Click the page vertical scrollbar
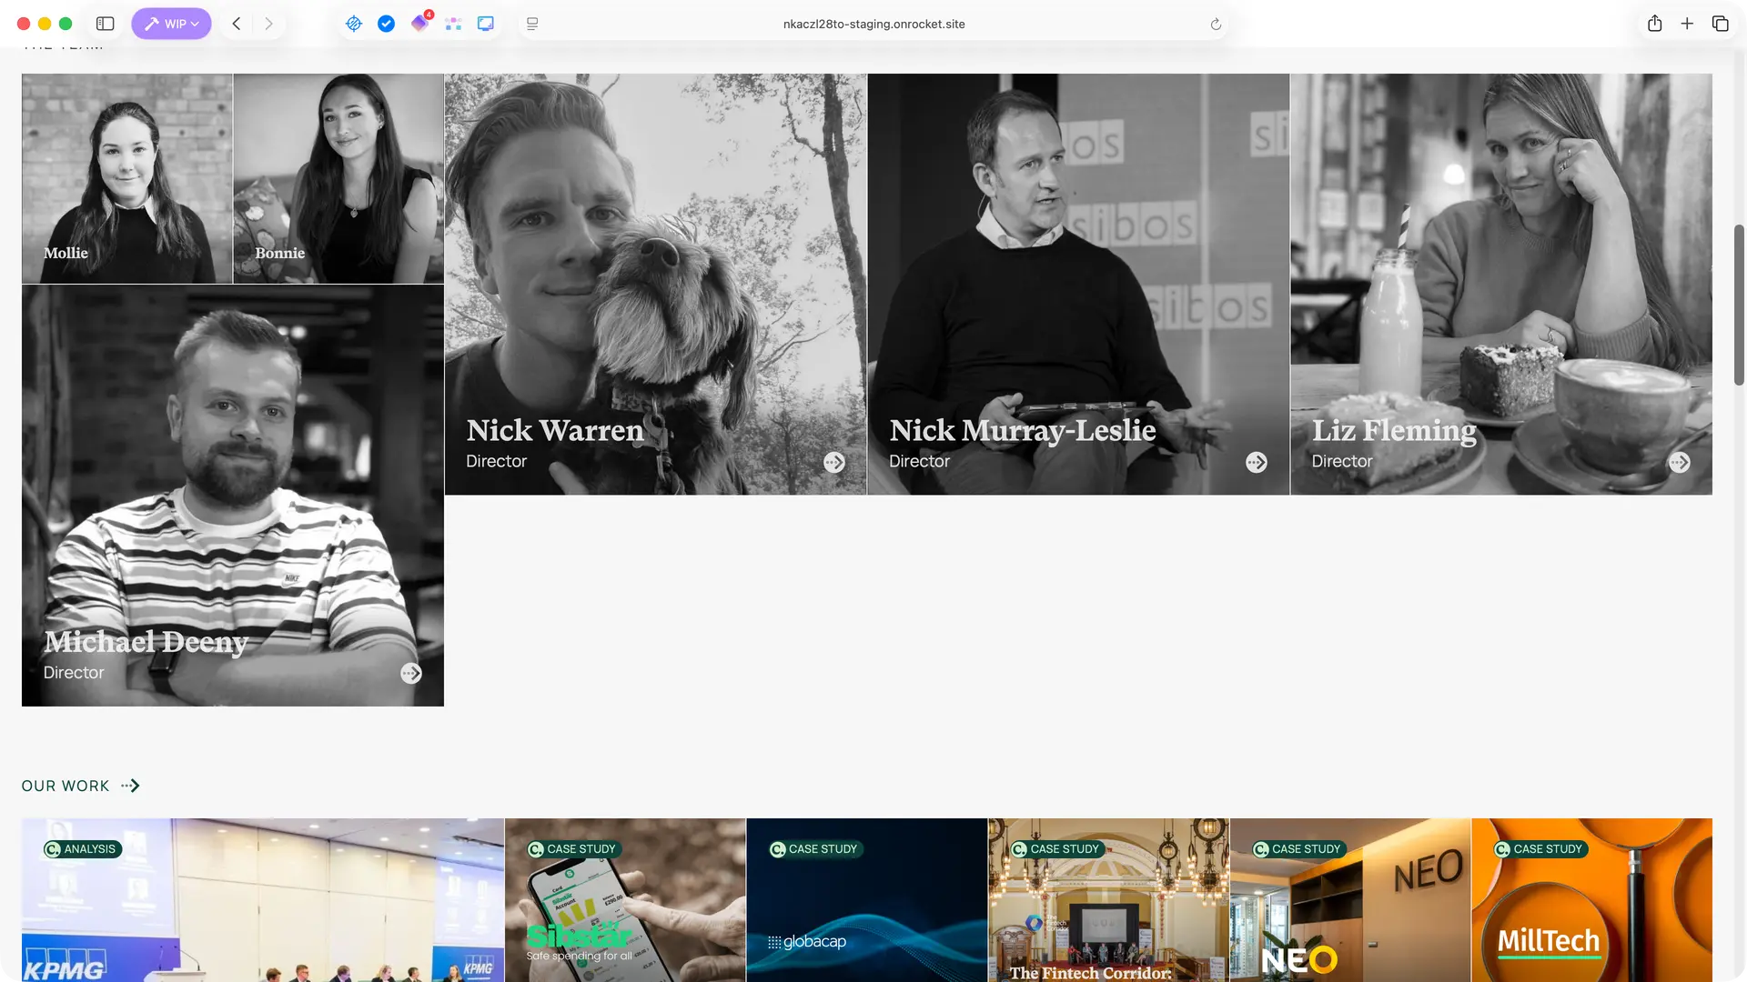Screen dimensions: 1747x982 pyautogui.click(x=1739, y=305)
